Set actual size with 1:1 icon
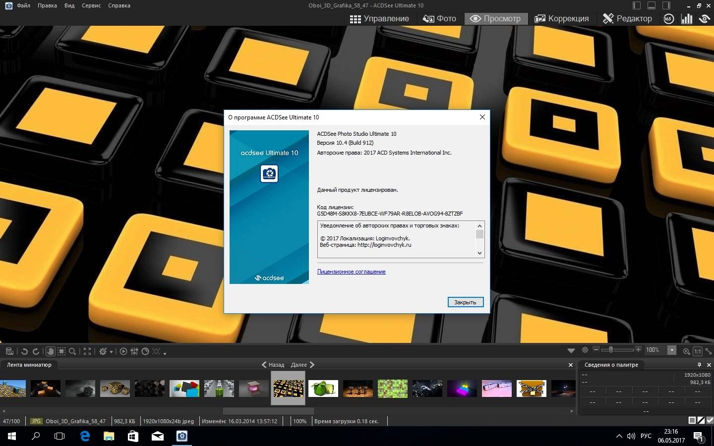The image size is (714, 446). click(x=697, y=351)
